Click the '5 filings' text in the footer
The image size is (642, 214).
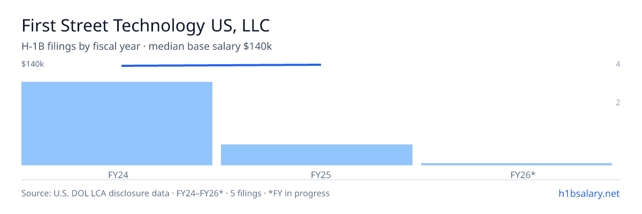[x=246, y=193]
